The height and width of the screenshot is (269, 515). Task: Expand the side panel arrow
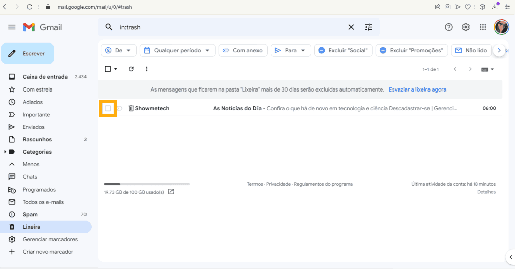click(511, 257)
